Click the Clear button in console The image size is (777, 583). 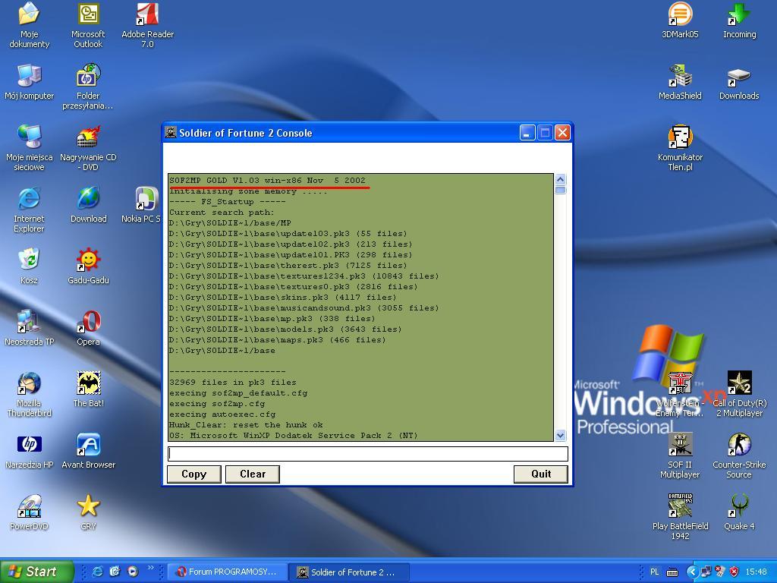(253, 474)
